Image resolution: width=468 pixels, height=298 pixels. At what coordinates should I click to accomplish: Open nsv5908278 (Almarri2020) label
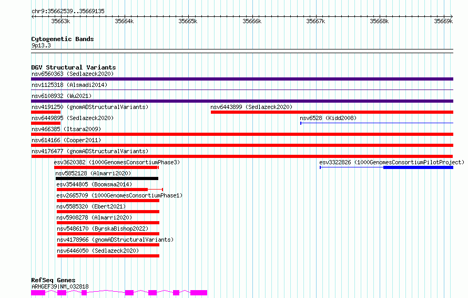pos(94,217)
